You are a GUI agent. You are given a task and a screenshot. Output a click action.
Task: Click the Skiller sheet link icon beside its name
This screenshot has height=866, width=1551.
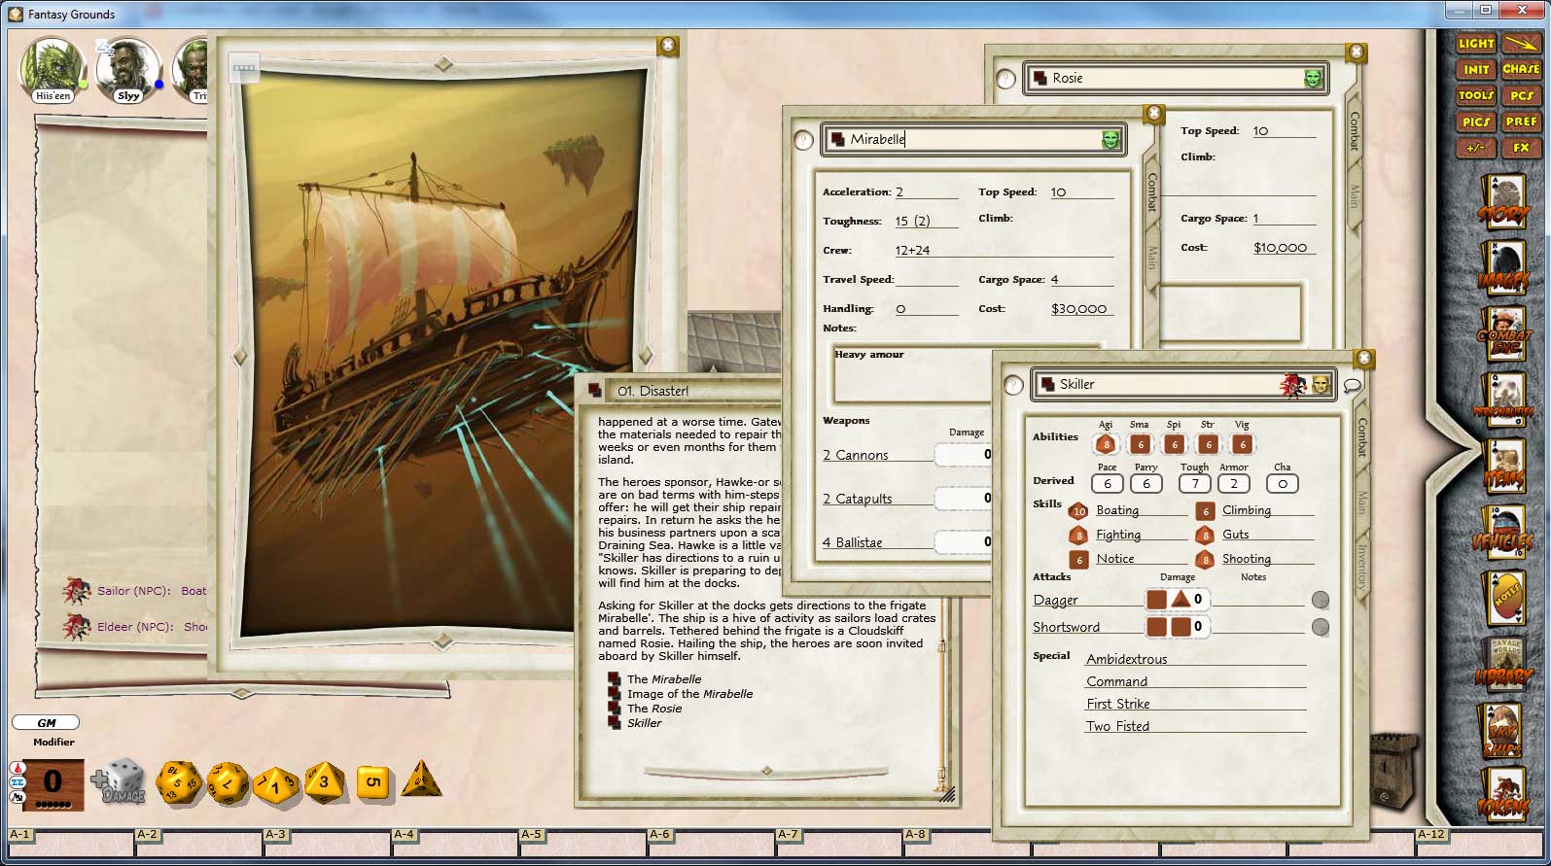tap(1045, 385)
